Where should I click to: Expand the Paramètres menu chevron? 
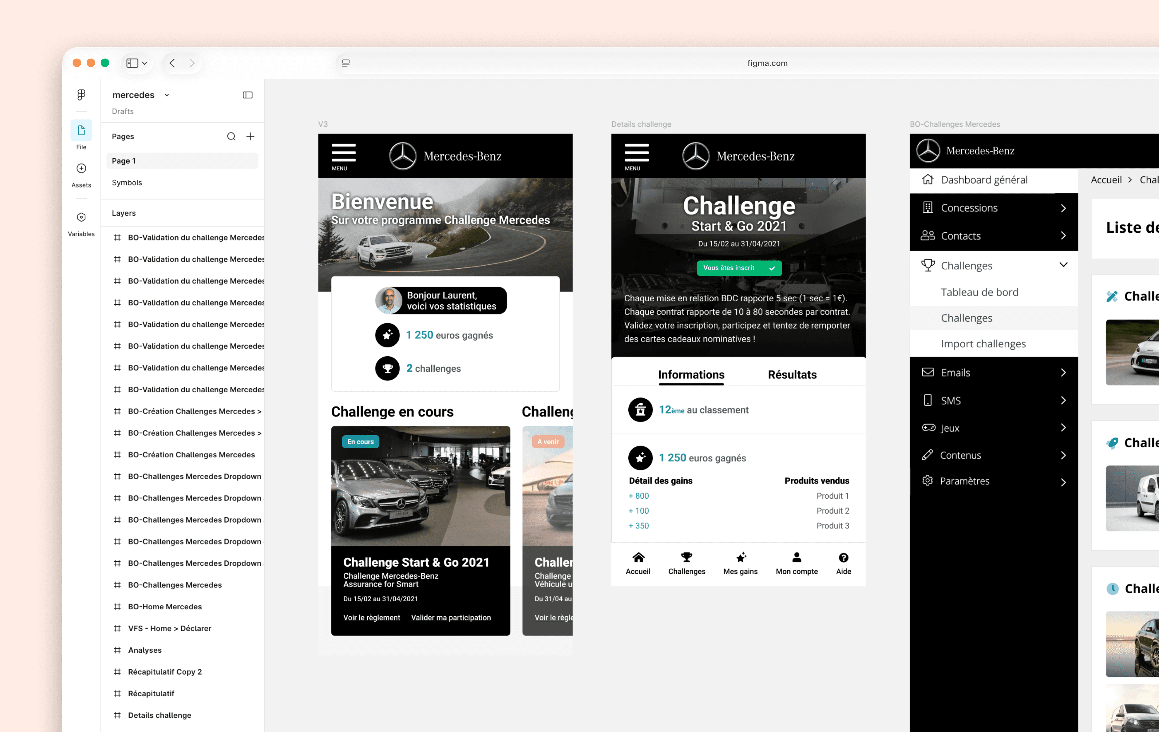1064,482
